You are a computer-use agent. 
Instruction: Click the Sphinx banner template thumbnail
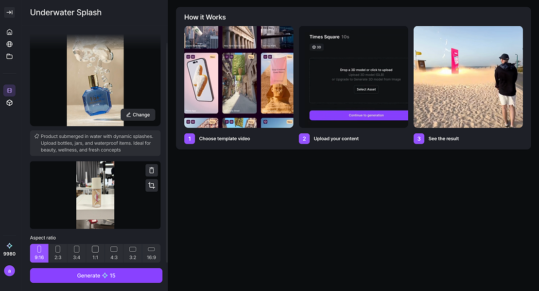[x=277, y=83]
